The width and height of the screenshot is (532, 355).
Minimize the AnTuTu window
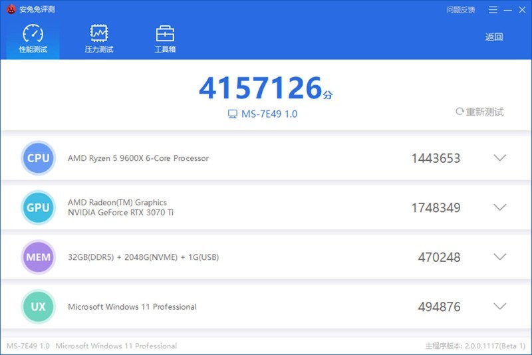point(507,10)
